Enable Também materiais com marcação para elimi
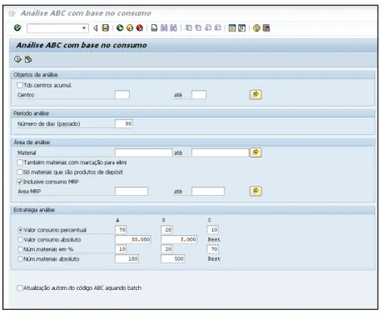382x320 pixels. [x=20, y=162]
